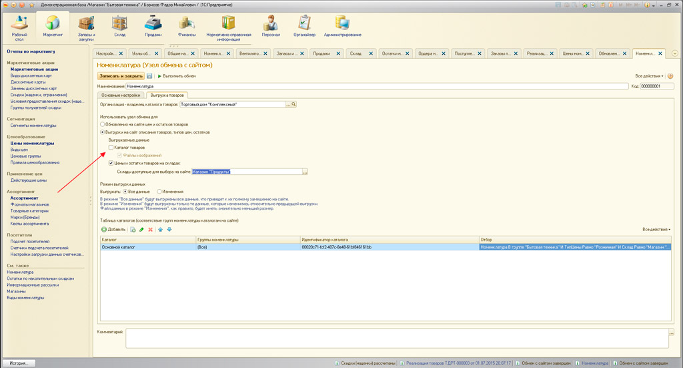The image size is (683, 368).
Task: Move catalog row up with arrow icon
Action: point(160,230)
